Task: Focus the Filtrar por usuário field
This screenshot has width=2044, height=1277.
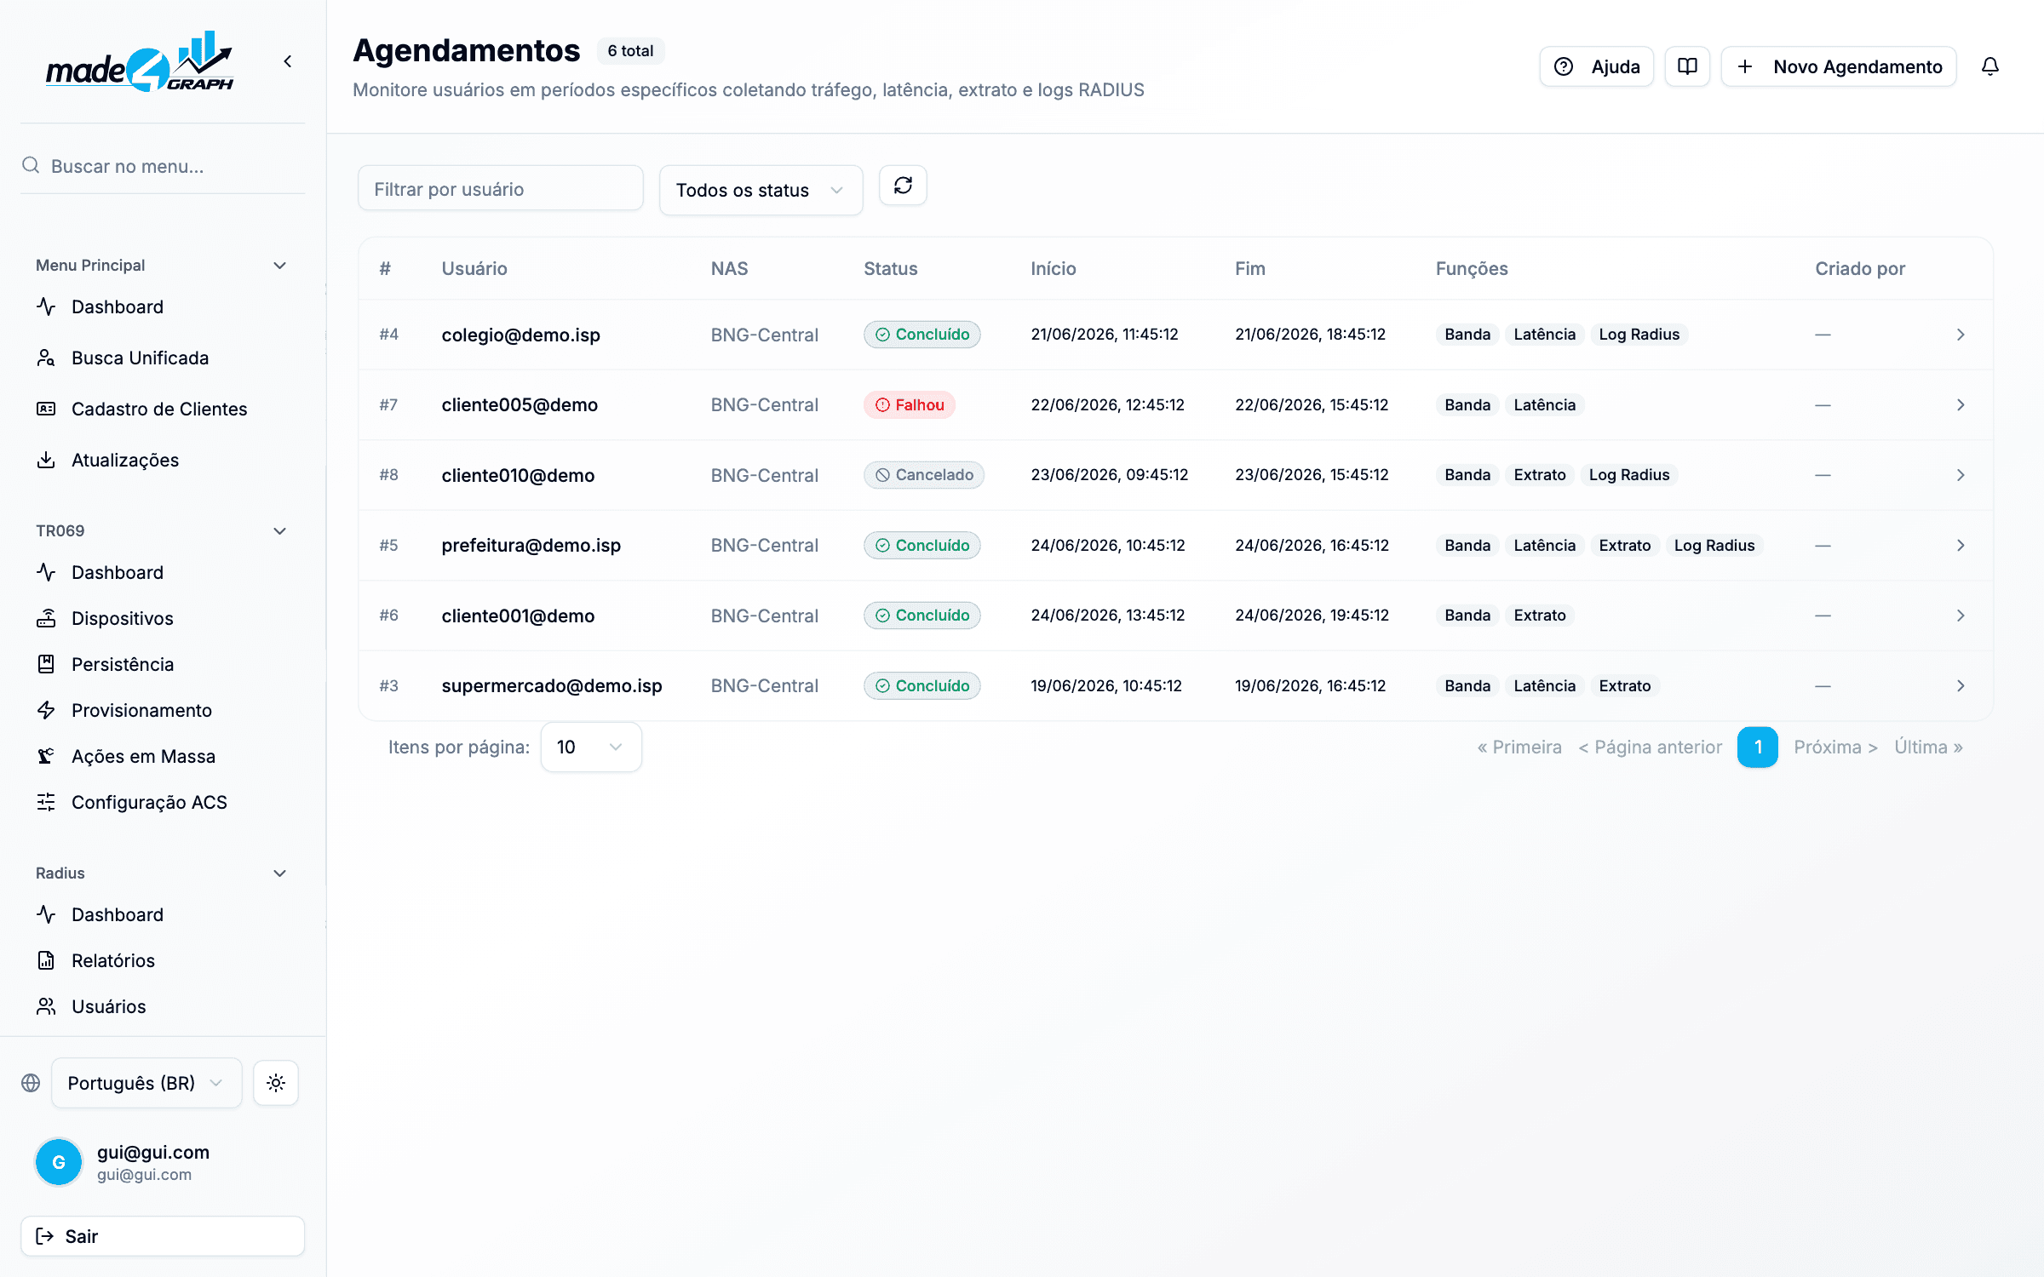Action: 501,188
